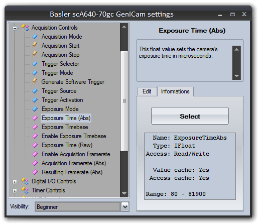
Task: Select Resulting Framerate (Abs) item
Action: [72, 172]
